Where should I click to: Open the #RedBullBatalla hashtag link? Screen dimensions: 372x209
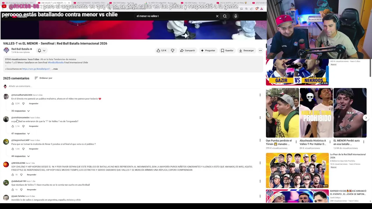click(x=56, y=62)
